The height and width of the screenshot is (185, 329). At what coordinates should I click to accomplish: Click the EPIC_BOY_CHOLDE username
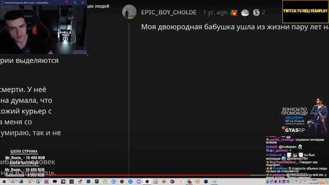[169, 12]
